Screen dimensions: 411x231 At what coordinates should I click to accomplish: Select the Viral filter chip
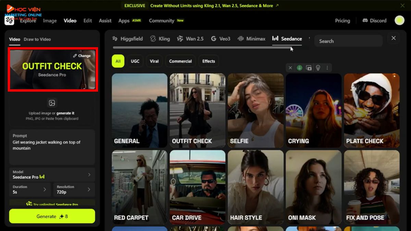coord(154,61)
